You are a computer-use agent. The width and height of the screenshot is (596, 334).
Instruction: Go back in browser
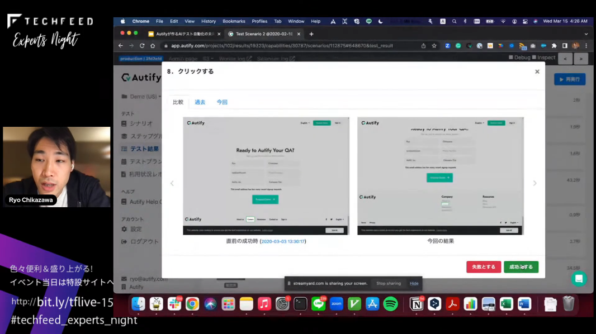[x=121, y=46]
